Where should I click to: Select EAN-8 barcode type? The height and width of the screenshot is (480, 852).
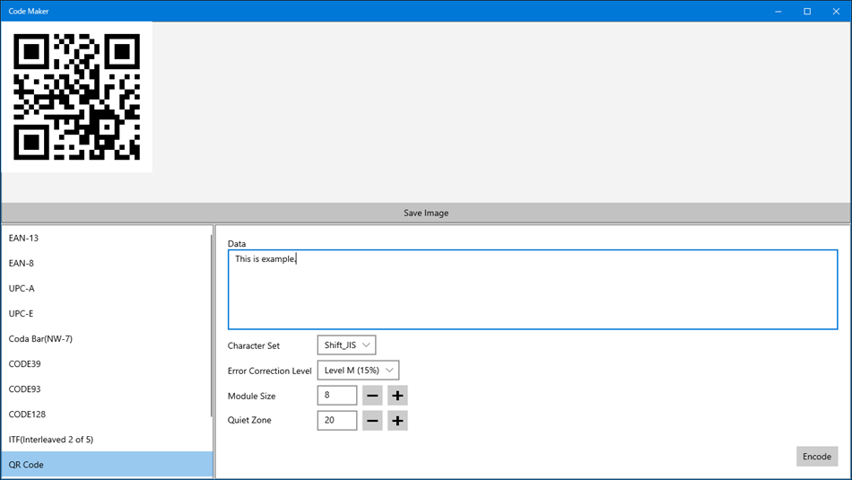pyautogui.click(x=107, y=263)
